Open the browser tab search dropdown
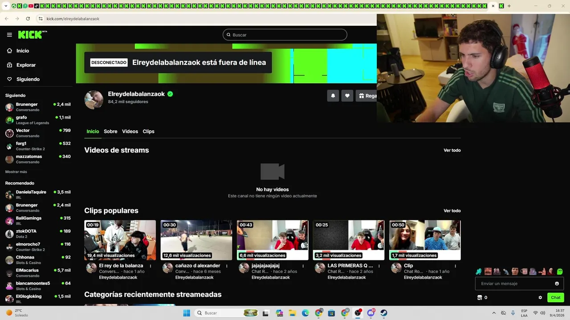Screen dimensions: 570x320 pos(6,6)
